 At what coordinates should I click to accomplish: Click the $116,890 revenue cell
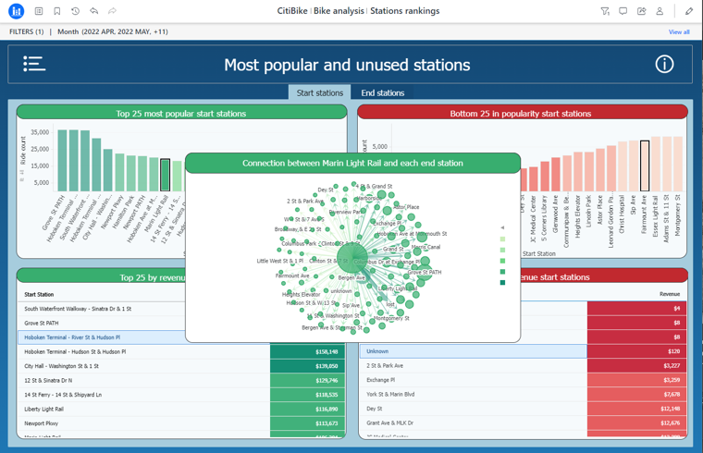[307, 410]
